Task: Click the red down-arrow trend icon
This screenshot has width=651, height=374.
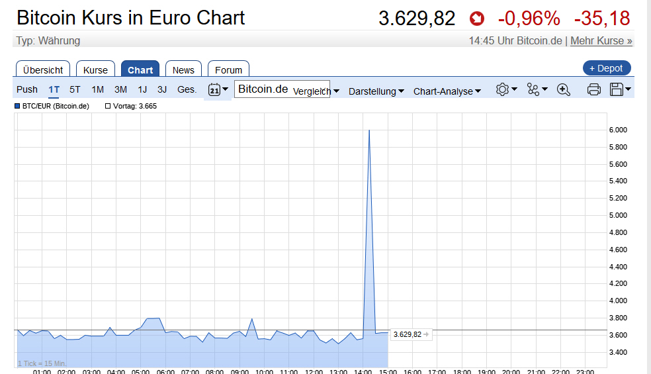Action: click(477, 19)
